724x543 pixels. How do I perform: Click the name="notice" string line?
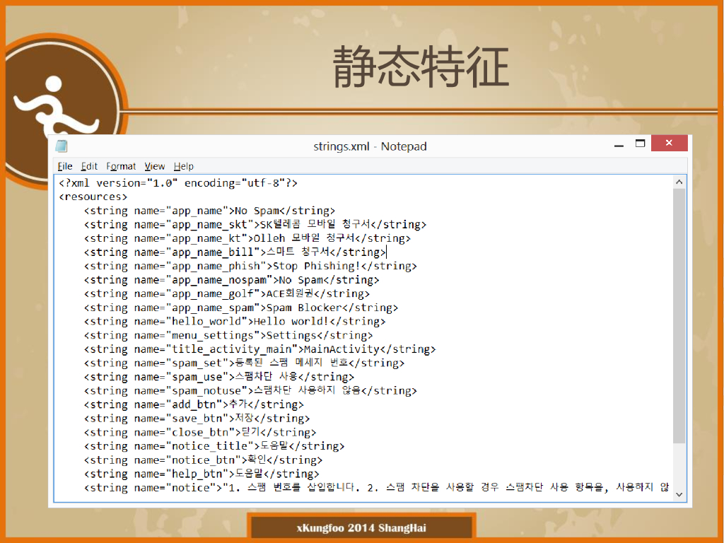pyautogui.click(x=377, y=488)
